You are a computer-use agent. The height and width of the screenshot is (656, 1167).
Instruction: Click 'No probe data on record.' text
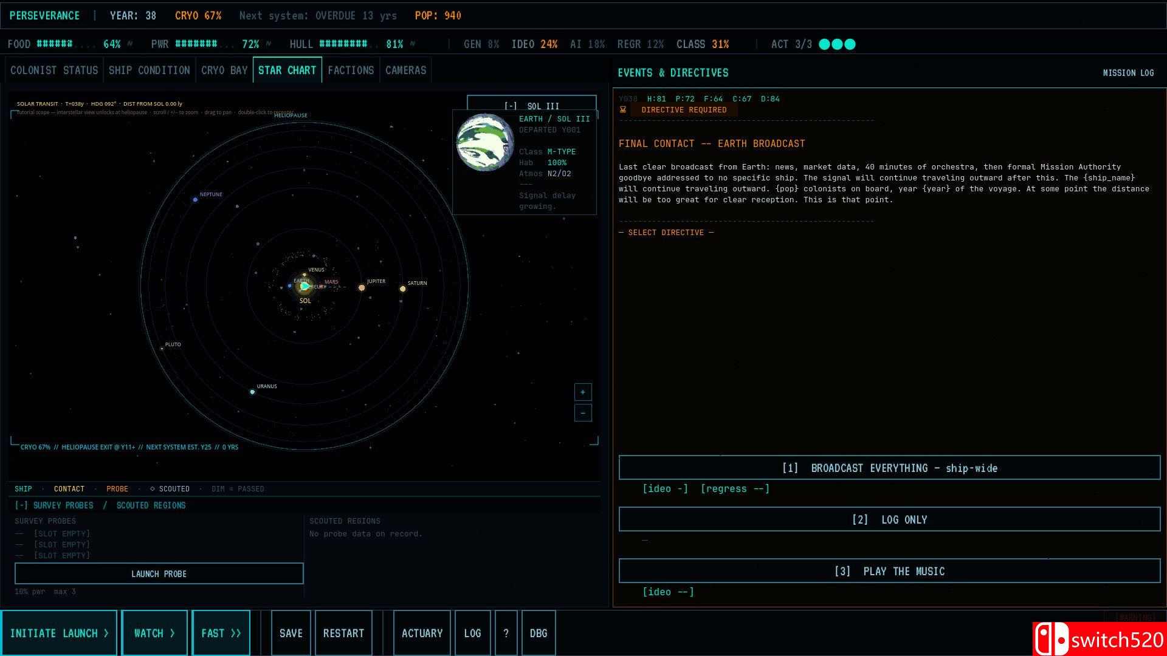point(366,534)
